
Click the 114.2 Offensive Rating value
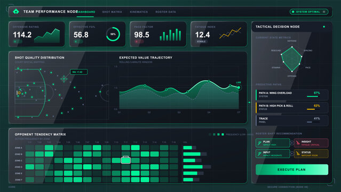[22, 35]
